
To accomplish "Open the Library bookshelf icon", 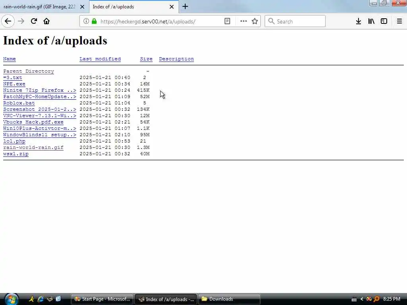I will [371, 21].
